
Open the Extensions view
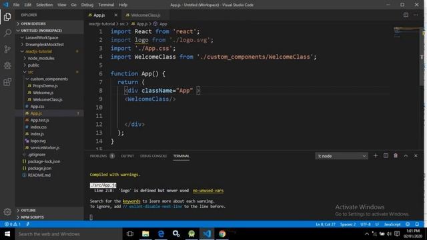(x=7, y=81)
